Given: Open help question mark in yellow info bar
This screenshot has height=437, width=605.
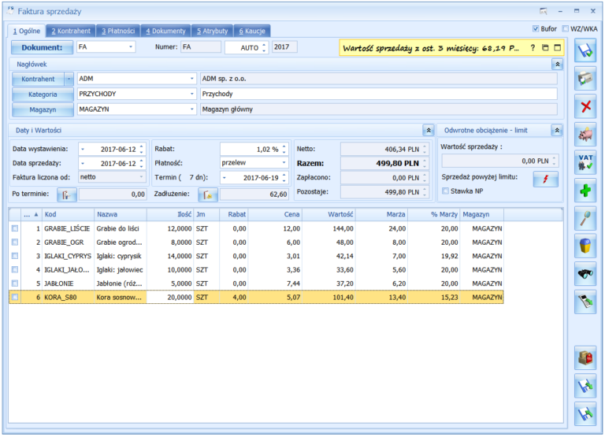Looking at the screenshot, I should pos(533,48).
